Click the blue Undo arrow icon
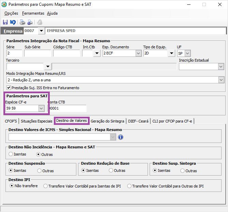 point(13,22)
